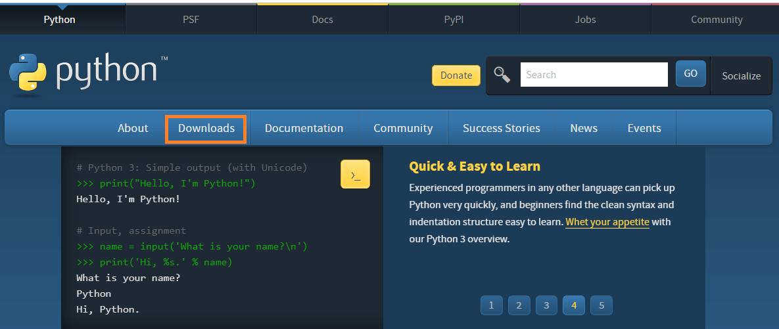Open the PSF top tab
779x329 pixels.
(x=191, y=20)
